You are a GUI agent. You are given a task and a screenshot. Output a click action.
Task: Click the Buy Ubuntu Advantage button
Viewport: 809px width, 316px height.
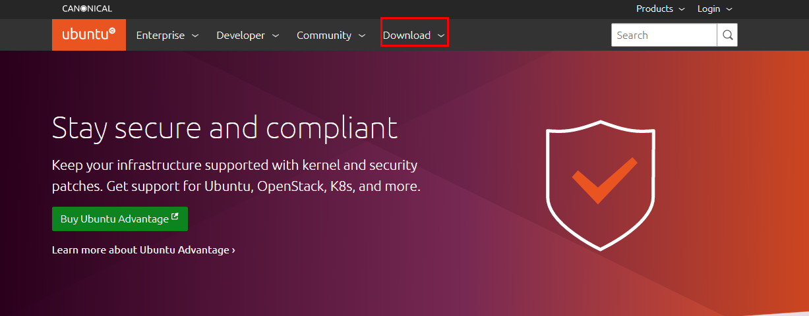(x=120, y=219)
